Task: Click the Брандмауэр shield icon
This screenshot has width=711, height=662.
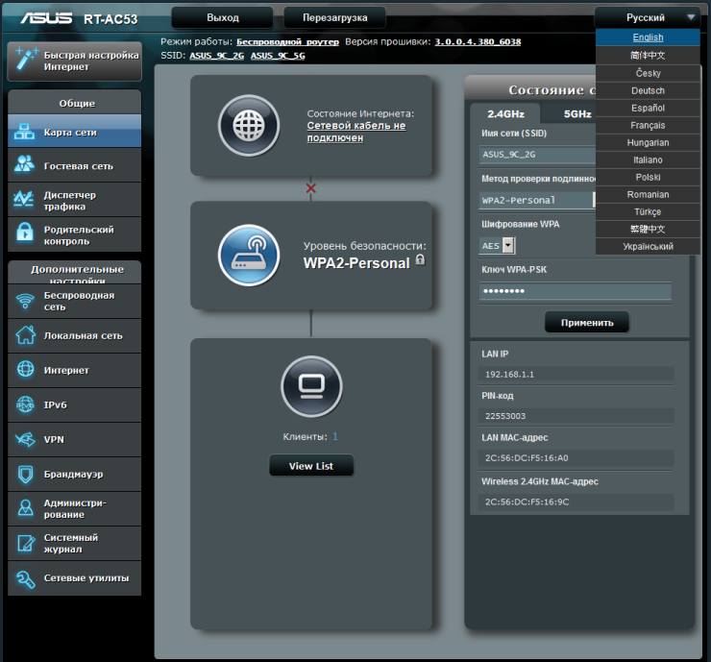Action: coord(25,475)
